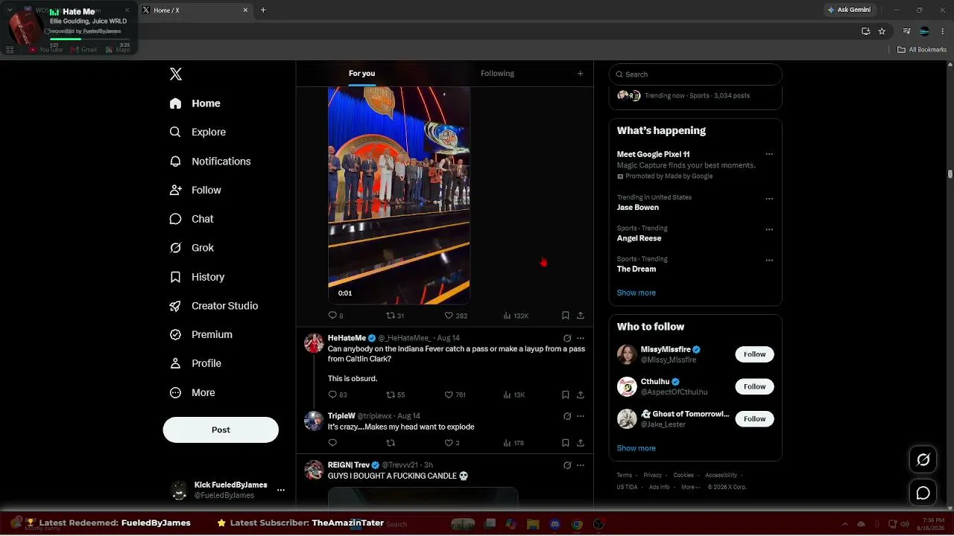Add a timeline with the plus icon
The height and width of the screenshot is (536, 954).
click(x=580, y=74)
